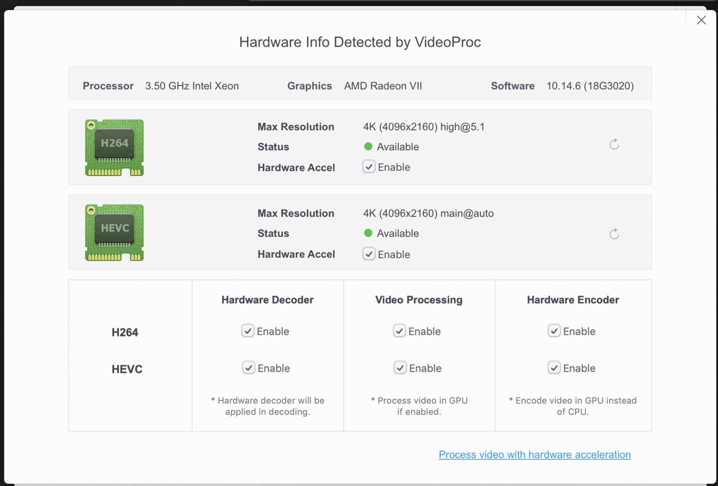The width and height of the screenshot is (718, 486).
Task: Click the HEVC chip icon
Action: [114, 233]
